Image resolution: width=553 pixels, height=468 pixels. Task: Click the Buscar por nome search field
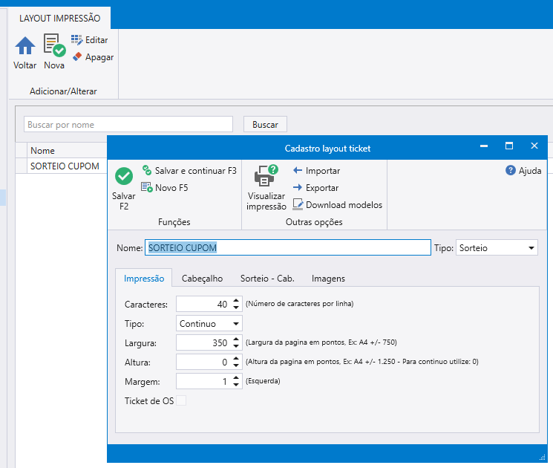click(x=128, y=125)
